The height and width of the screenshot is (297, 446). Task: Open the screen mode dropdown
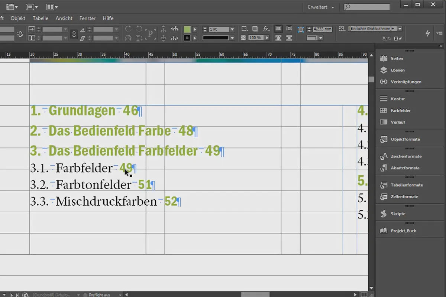32,7
